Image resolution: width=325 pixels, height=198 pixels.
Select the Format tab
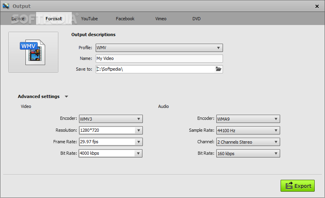(54, 19)
